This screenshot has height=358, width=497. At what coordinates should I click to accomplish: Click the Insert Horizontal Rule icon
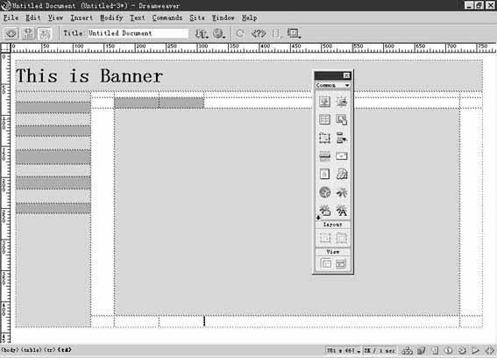pyautogui.click(x=324, y=156)
